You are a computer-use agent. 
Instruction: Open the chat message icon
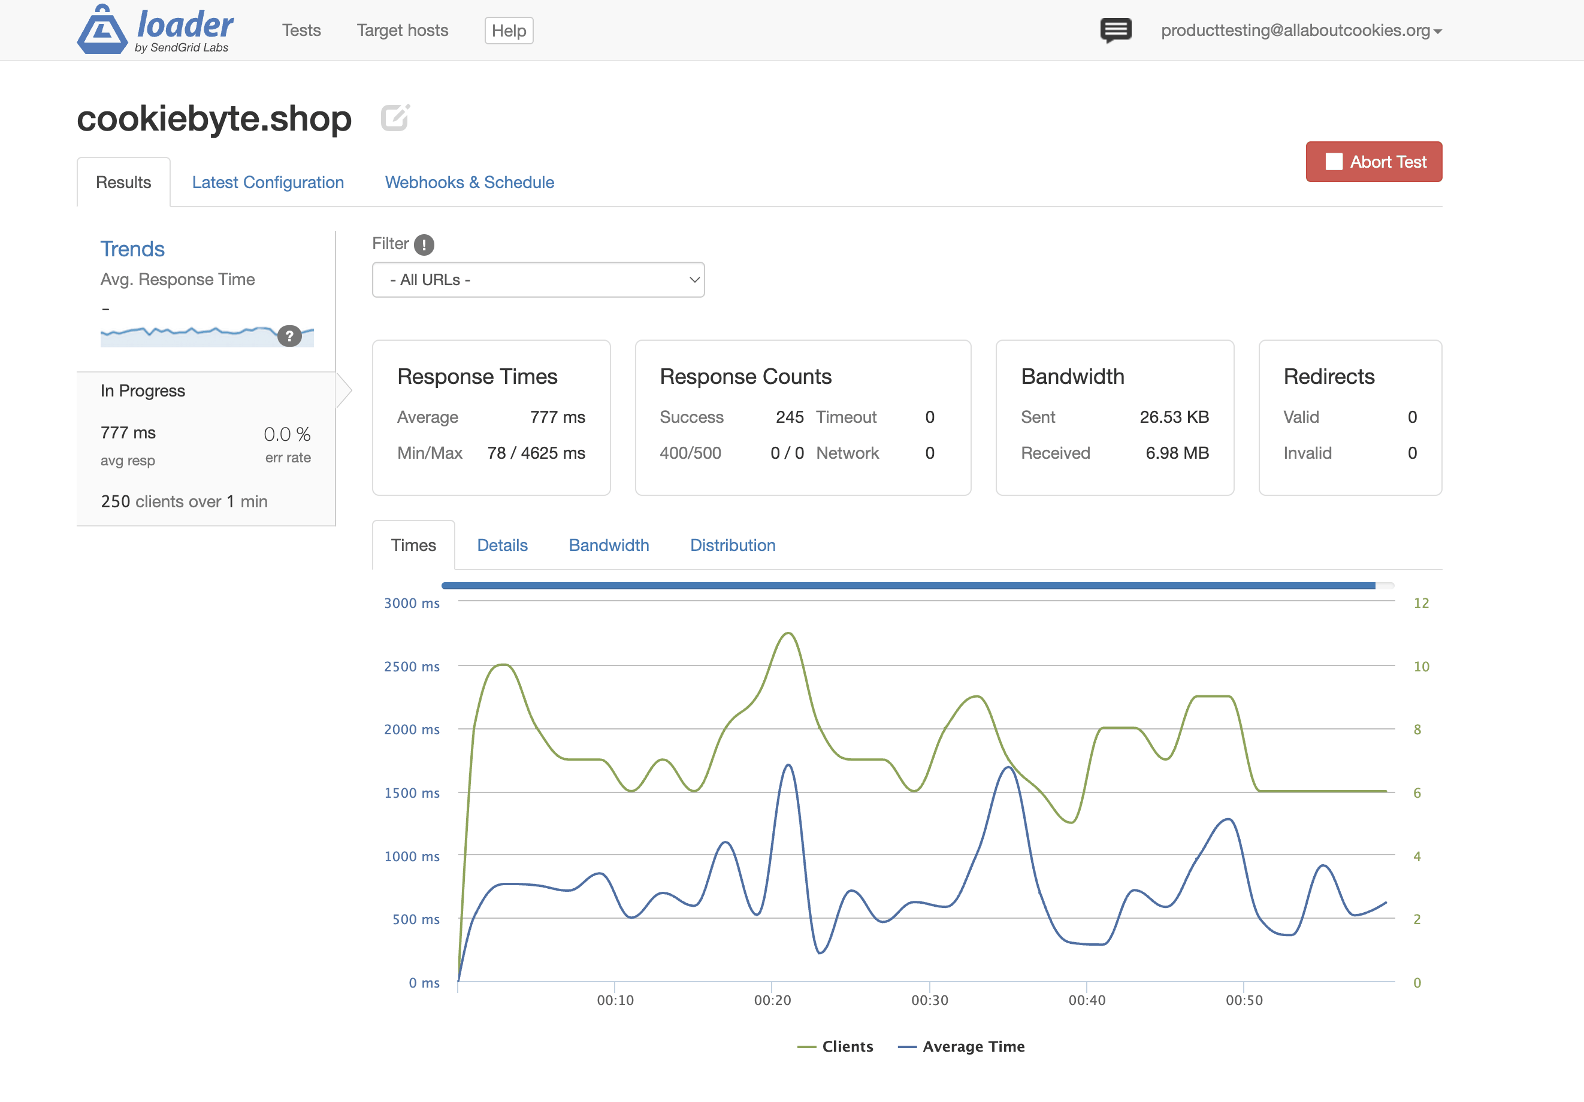pyautogui.click(x=1115, y=31)
